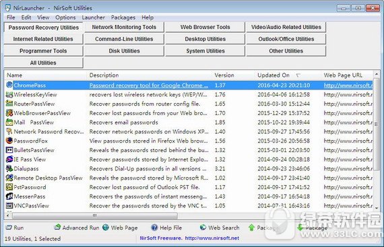Sort list by Updated On column
The width and height of the screenshot is (384, 247).
(x=288, y=75)
